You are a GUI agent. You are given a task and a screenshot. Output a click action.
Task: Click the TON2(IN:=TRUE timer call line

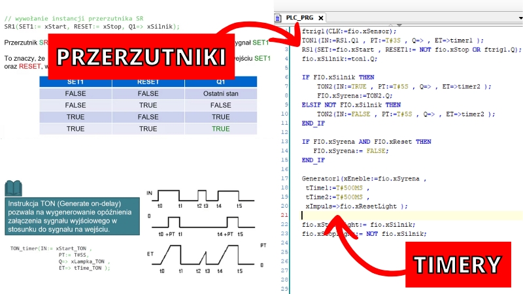404,87
